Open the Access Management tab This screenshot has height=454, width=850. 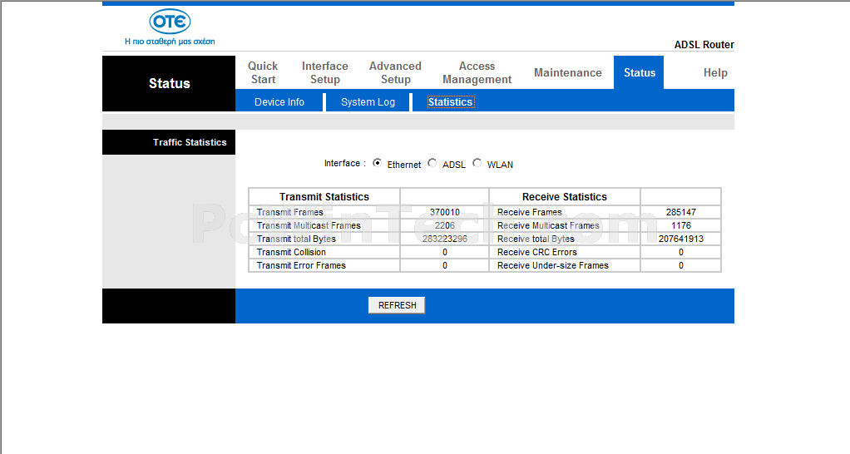(477, 72)
